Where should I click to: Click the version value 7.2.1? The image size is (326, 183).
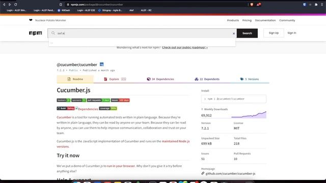tap(205, 128)
